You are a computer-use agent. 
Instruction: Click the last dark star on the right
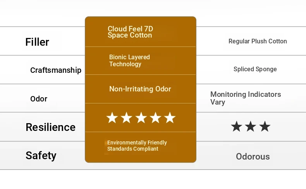coord(265,126)
